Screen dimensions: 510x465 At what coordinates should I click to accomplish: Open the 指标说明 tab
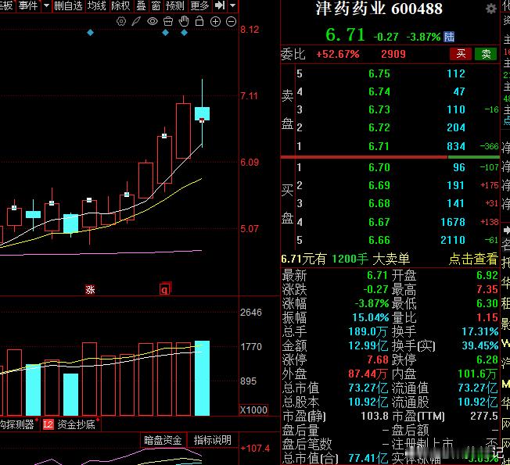click(x=213, y=440)
